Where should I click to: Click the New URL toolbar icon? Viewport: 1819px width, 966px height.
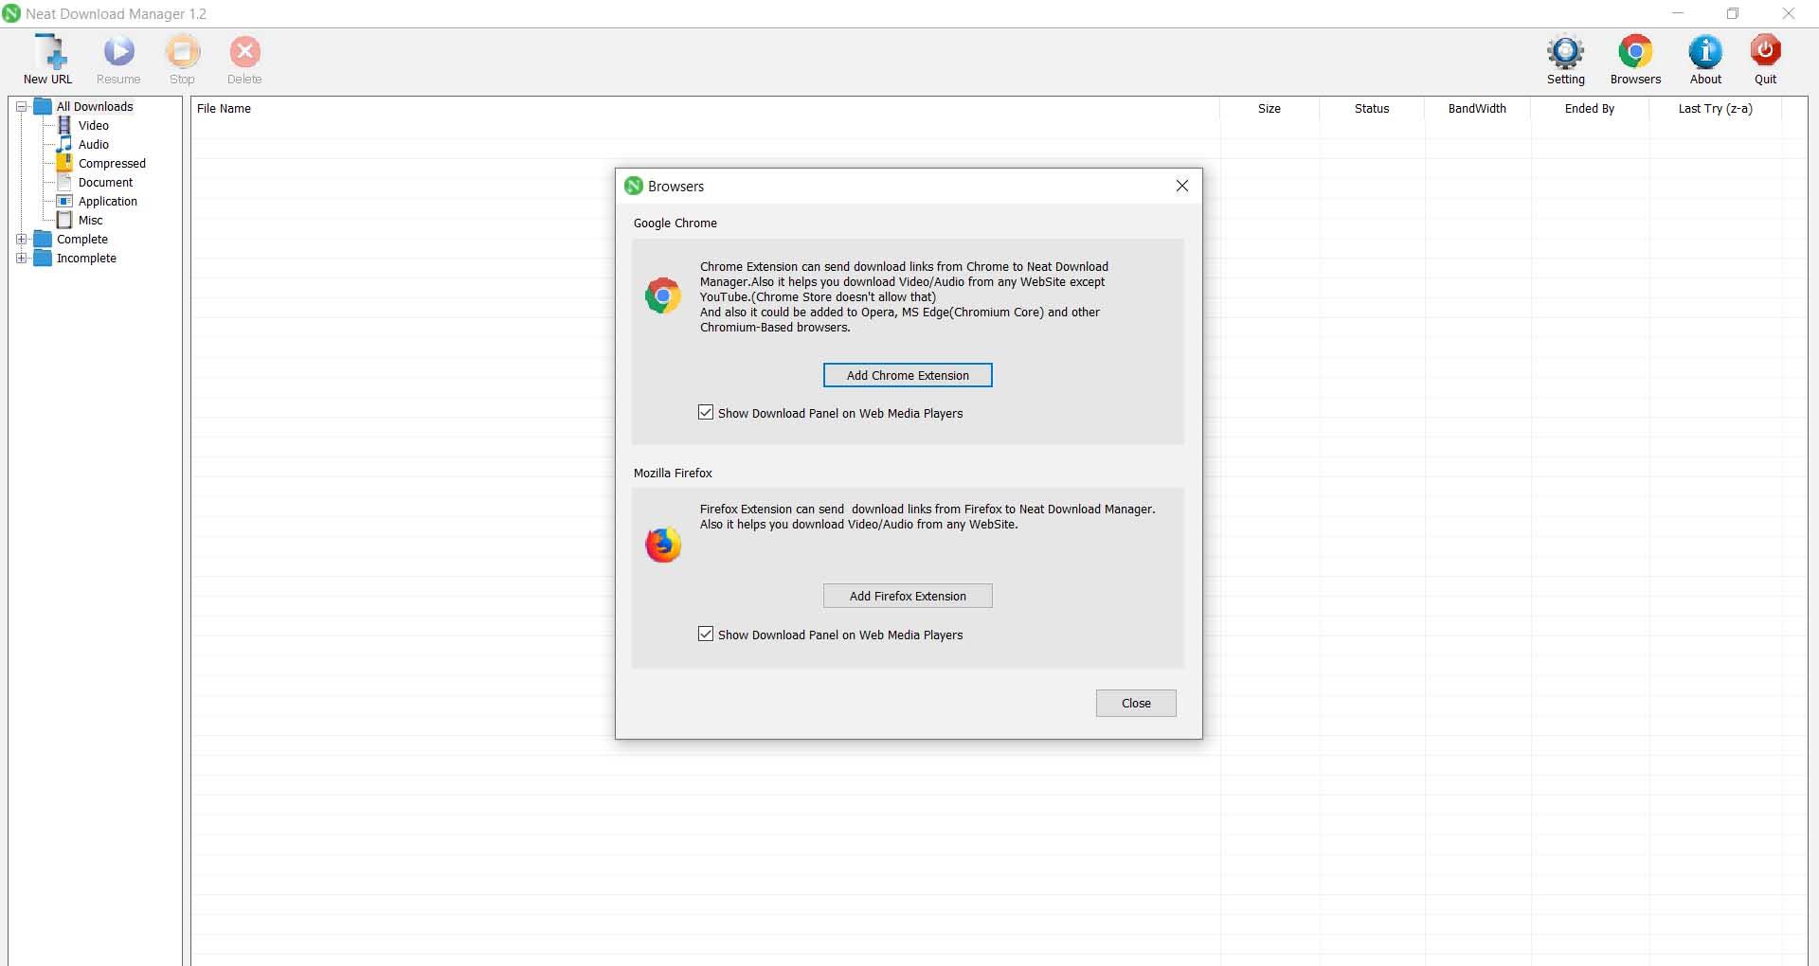tap(48, 51)
